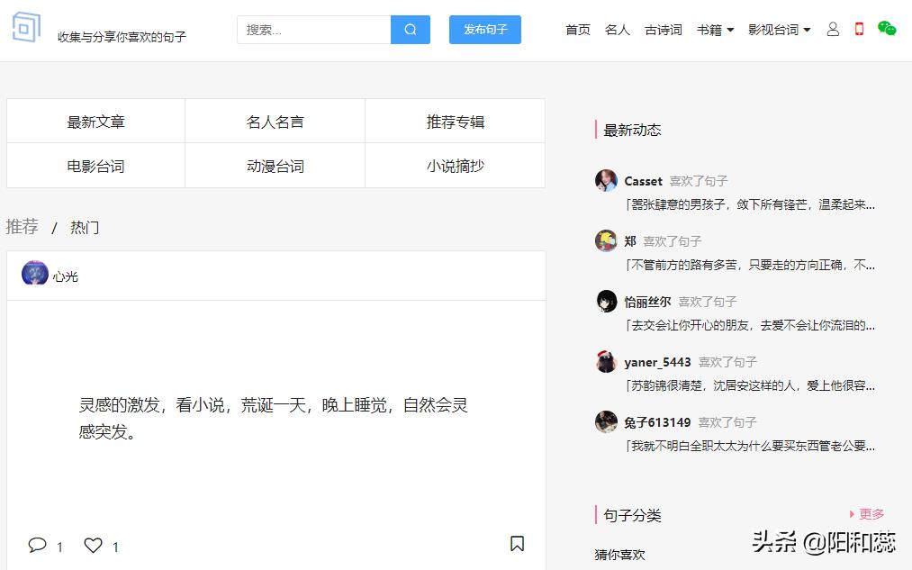Screen dimensions: 912x570
Task: Open the WeChat icon
Action: (x=885, y=29)
